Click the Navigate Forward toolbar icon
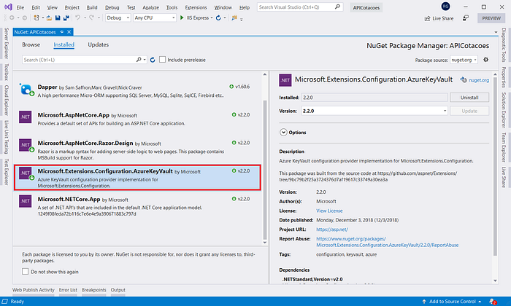This screenshot has height=306, width=511. click(24, 18)
